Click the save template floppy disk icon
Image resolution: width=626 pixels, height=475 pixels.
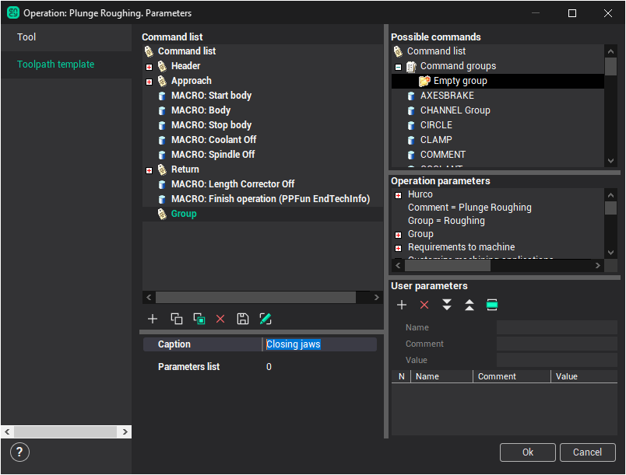coord(243,319)
